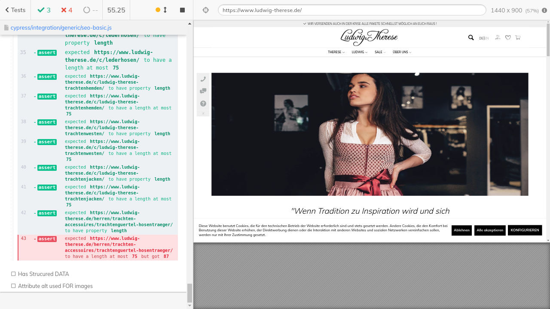Open the shopping cart icon
The image size is (550, 309).
click(x=518, y=38)
